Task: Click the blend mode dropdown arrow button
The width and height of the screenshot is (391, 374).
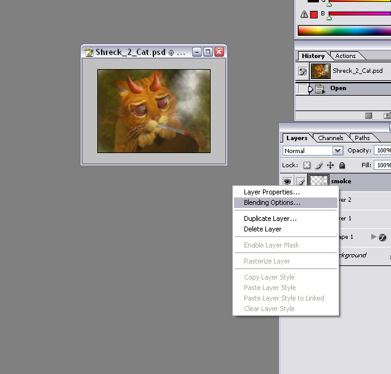Action: pyautogui.click(x=338, y=151)
